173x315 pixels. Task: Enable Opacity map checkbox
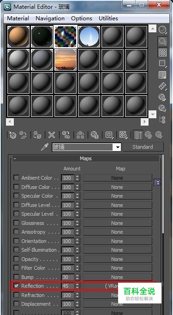click(16, 259)
